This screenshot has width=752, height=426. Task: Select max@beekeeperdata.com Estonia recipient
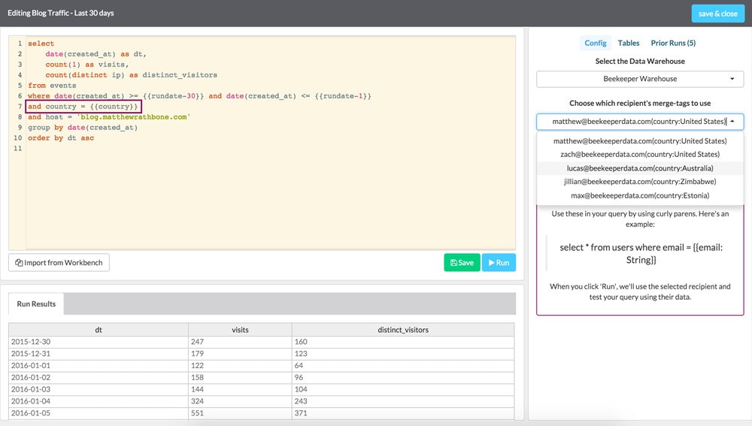coord(640,195)
